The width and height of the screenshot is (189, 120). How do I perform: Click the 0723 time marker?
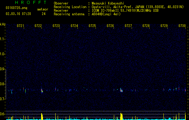click(x=56, y=26)
